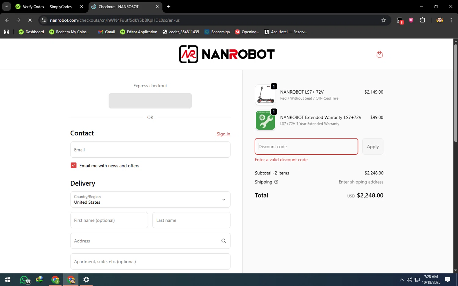Open the bookmarks apps grid icon

pyautogui.click(x=6, y=32)
